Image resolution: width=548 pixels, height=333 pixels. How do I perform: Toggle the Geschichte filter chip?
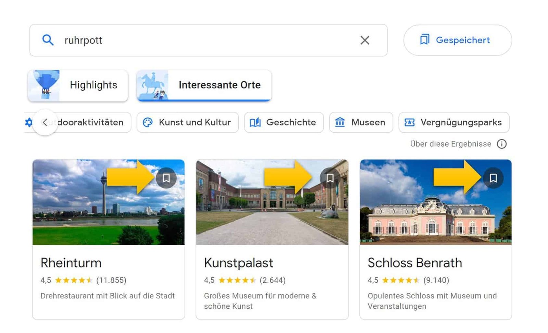pos(284,122)
